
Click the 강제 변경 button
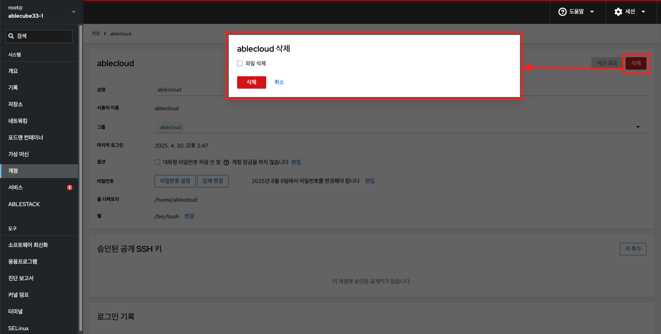213,181
